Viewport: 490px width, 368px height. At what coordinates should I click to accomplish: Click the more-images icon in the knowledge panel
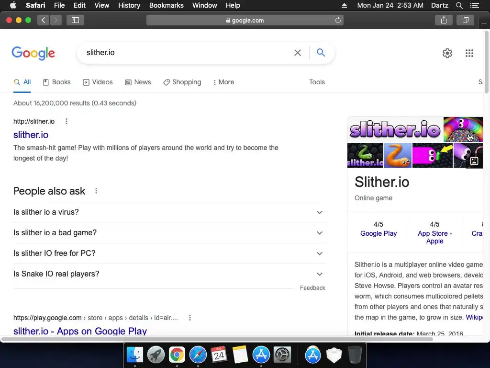(x=474, y=161)
